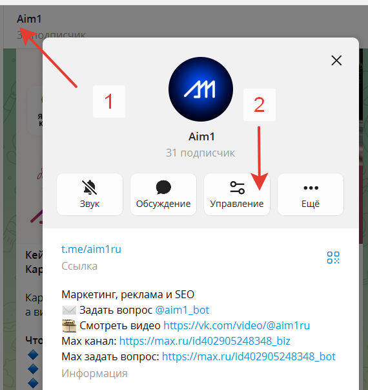The width and height of the screenshot is (368, 390).
Task: Mute channel with the Звук bell button
Action: 90,194
